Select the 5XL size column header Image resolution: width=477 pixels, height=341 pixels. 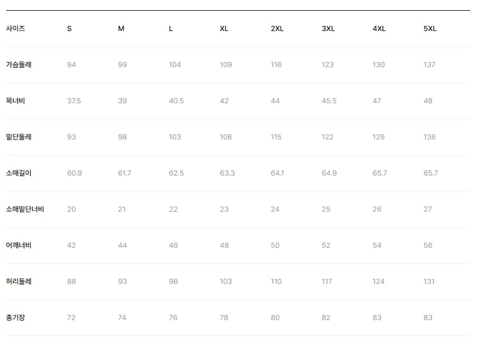[430, 29]
